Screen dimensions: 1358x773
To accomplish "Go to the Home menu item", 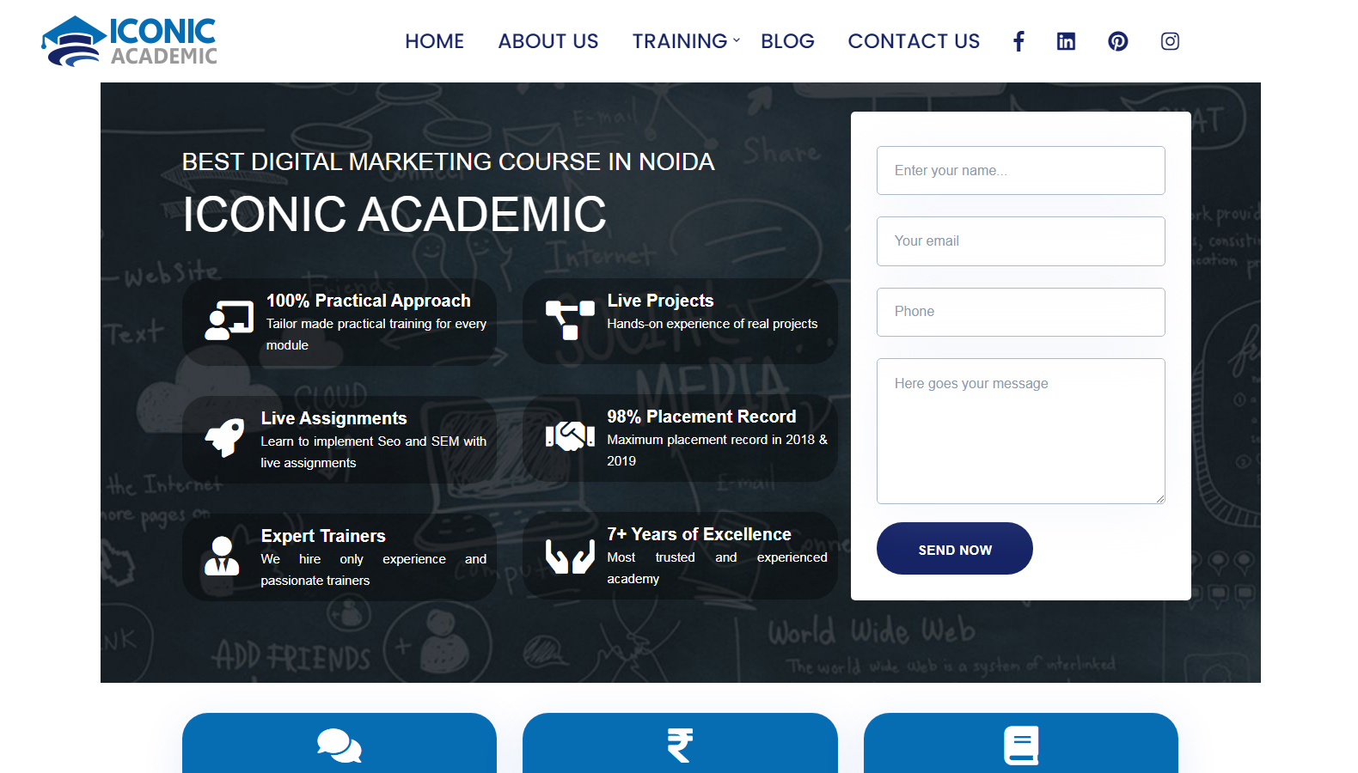I will pyautogui.click(x=435, y=41).
